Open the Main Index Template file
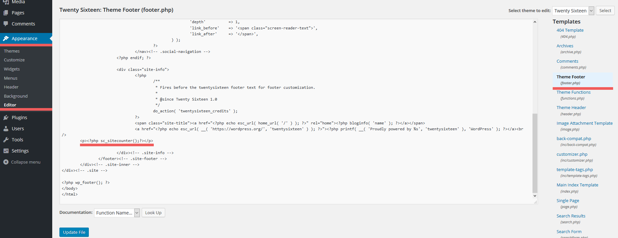The width and height of the screenshot is (618, 238). tap(578, 185)
